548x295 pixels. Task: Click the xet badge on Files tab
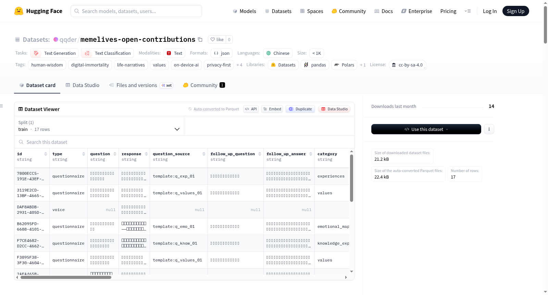pos(167,85)
